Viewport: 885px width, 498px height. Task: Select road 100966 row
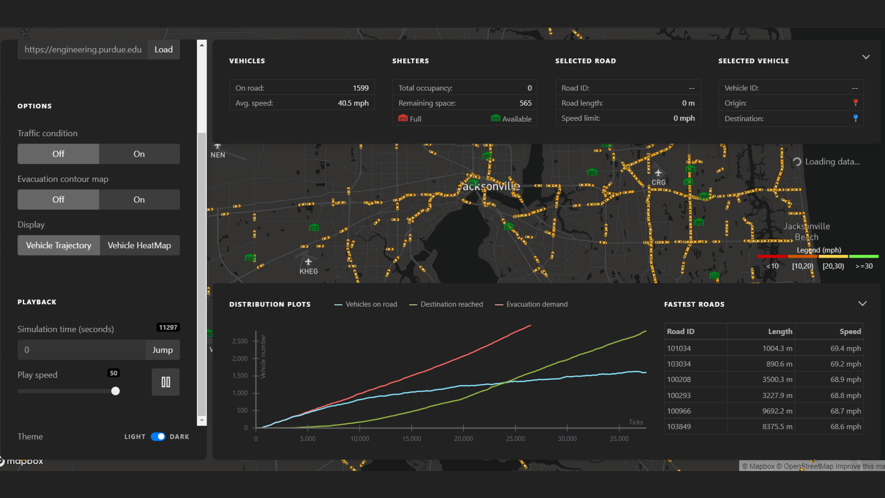click(x=764, y=411)
